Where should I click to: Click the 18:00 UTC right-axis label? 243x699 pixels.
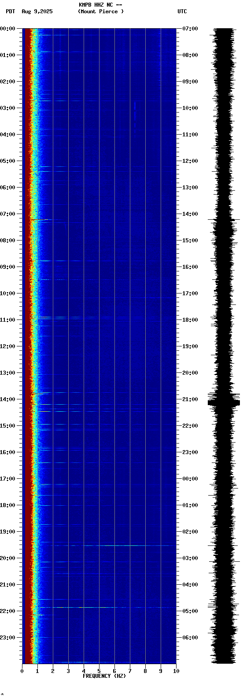[190, 320]
